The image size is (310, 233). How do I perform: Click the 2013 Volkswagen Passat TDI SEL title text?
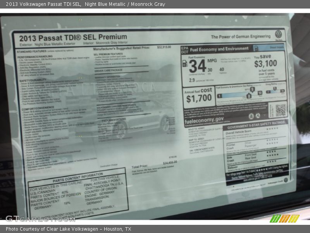coord(43,4)
